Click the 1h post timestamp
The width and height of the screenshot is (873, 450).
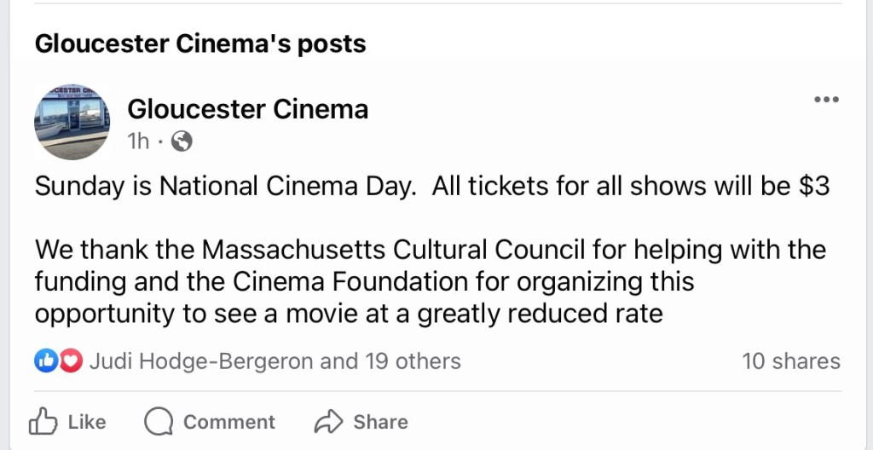[137, 141]
